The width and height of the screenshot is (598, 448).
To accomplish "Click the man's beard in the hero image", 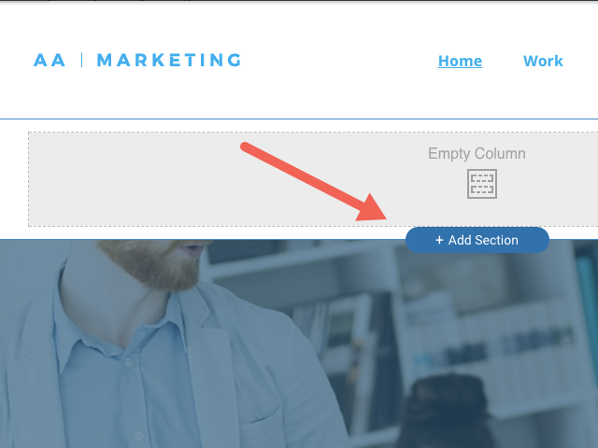I will [152, 263].
